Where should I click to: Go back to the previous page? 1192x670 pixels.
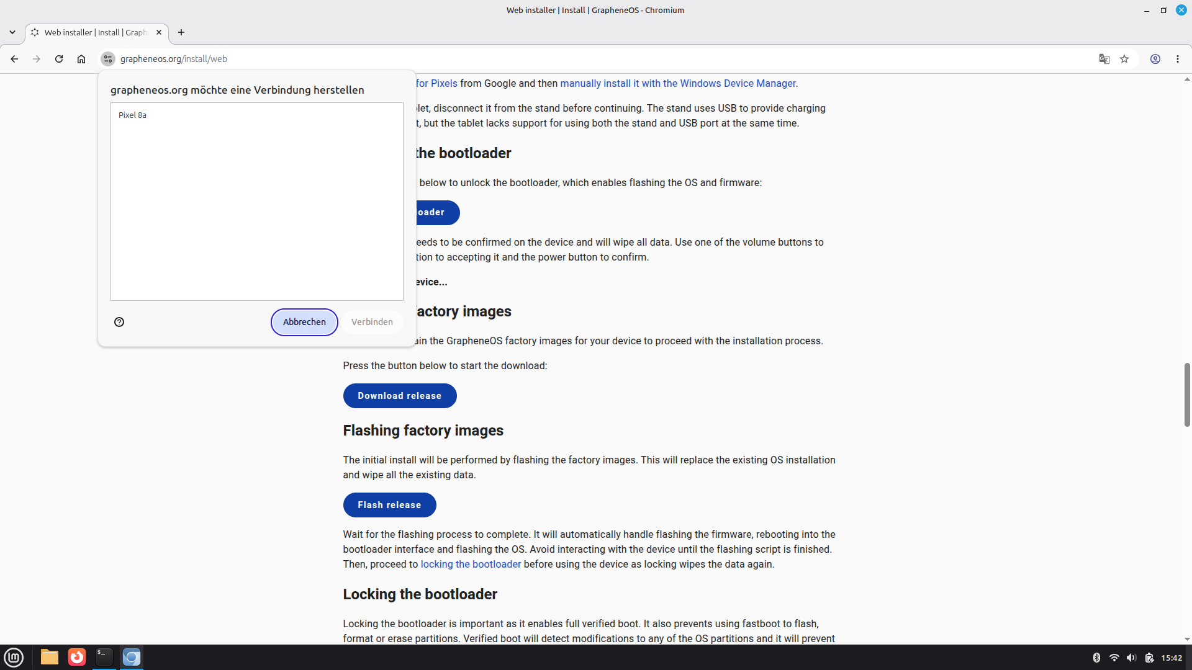pyautogui.click(x=14, y=59)
